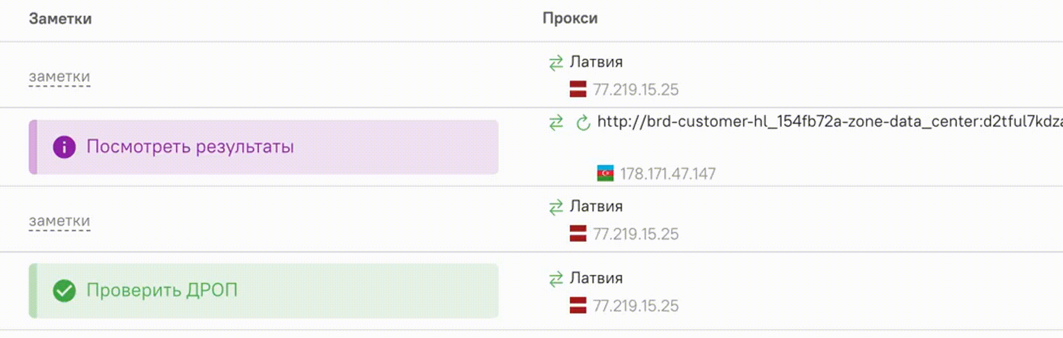The height and width of the screenshot is (338, 1063).
Task: Click the Прокси column header
Action: click(570, 18)
